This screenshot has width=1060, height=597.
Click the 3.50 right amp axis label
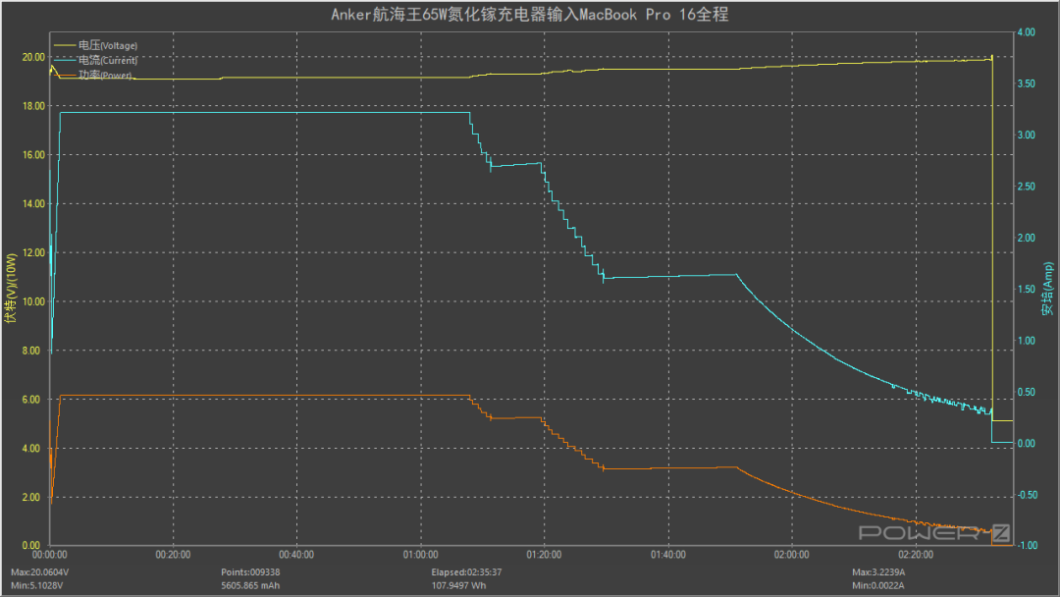(1027, 83)
